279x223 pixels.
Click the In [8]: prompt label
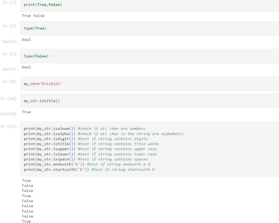click(10, 82)
